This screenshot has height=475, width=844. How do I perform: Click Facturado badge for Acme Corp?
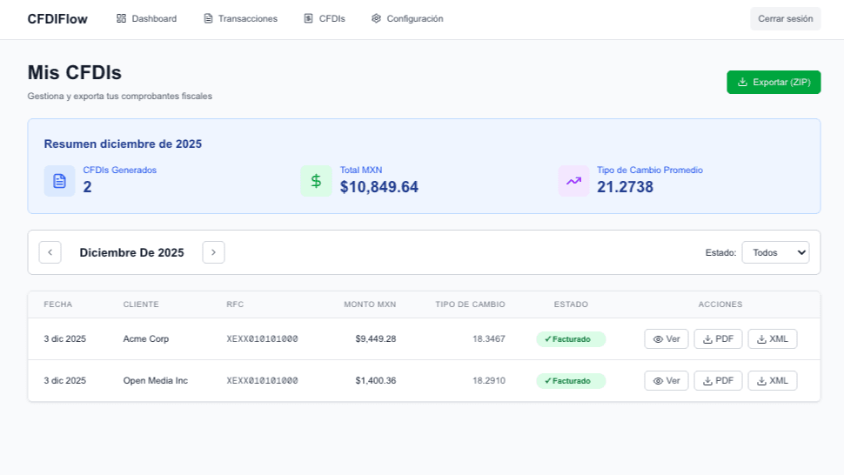pyautogui.click(x=571, y=339)
